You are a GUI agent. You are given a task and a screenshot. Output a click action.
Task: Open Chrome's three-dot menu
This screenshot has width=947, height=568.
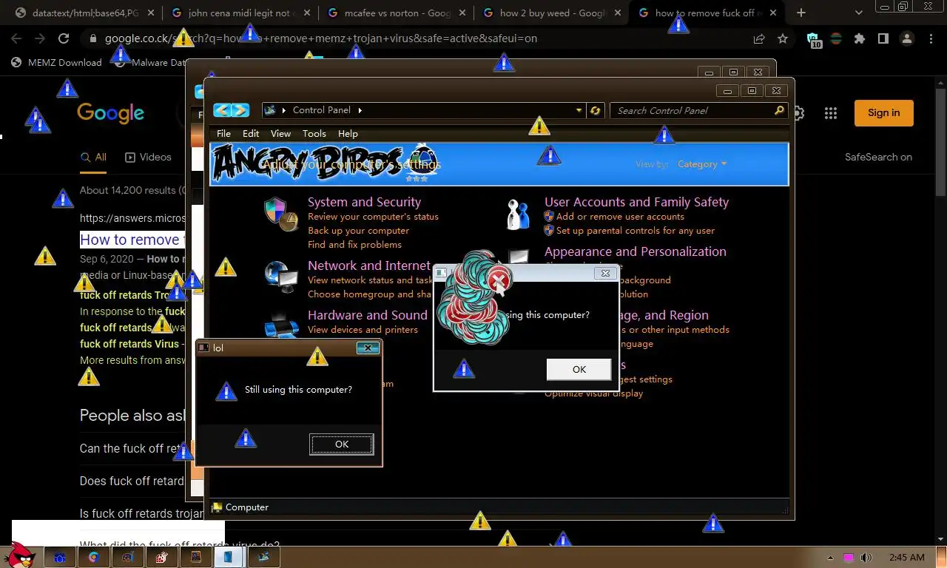(x=930, y=38)
